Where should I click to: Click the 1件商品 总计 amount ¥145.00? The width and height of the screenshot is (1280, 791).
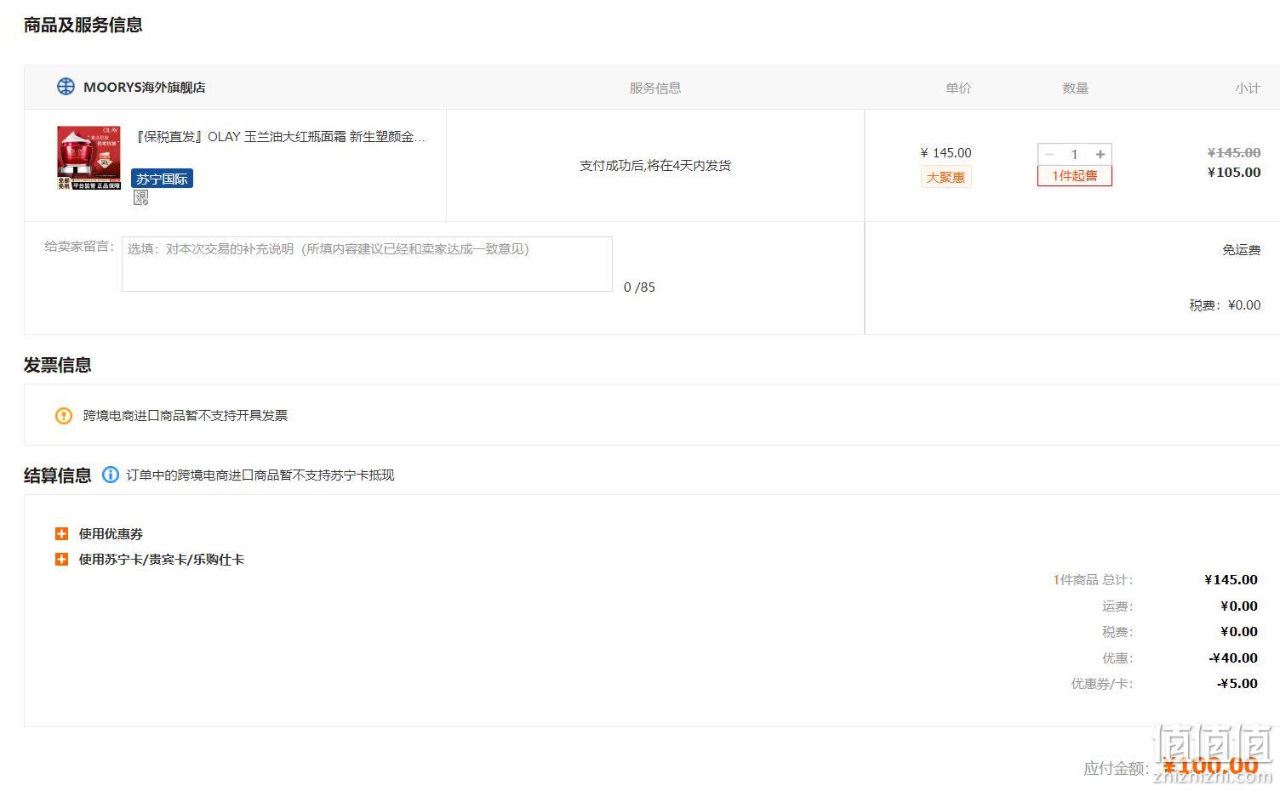pyautogui.click(x=1231, y=580)
